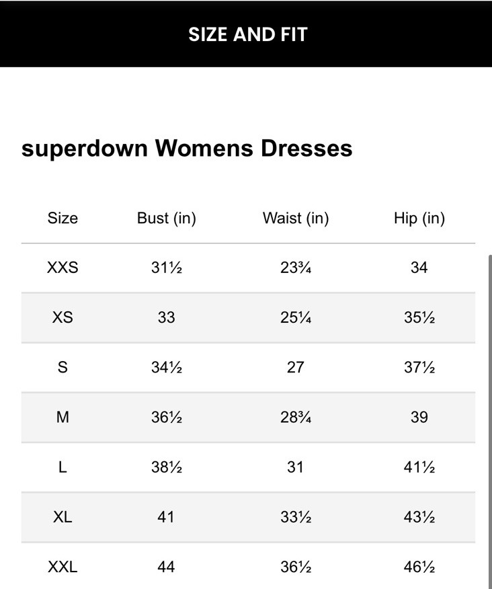
Task: Click the SIZE AND FIT header bar
Action: [x=246, y=34]
